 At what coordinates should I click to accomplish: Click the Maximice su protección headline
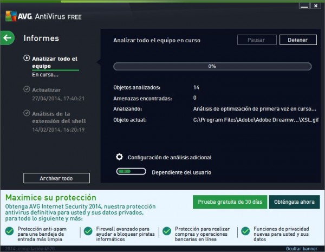[51, 197]
